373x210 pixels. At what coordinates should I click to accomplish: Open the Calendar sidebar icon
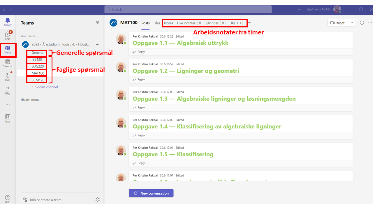(8, 63)
